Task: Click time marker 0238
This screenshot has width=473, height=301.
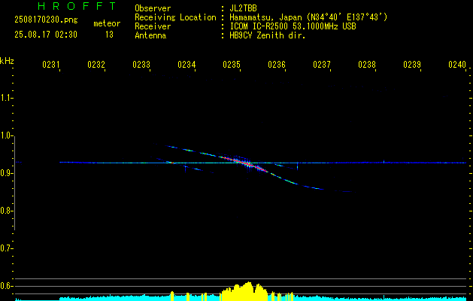Action: [x=367, y=65]
